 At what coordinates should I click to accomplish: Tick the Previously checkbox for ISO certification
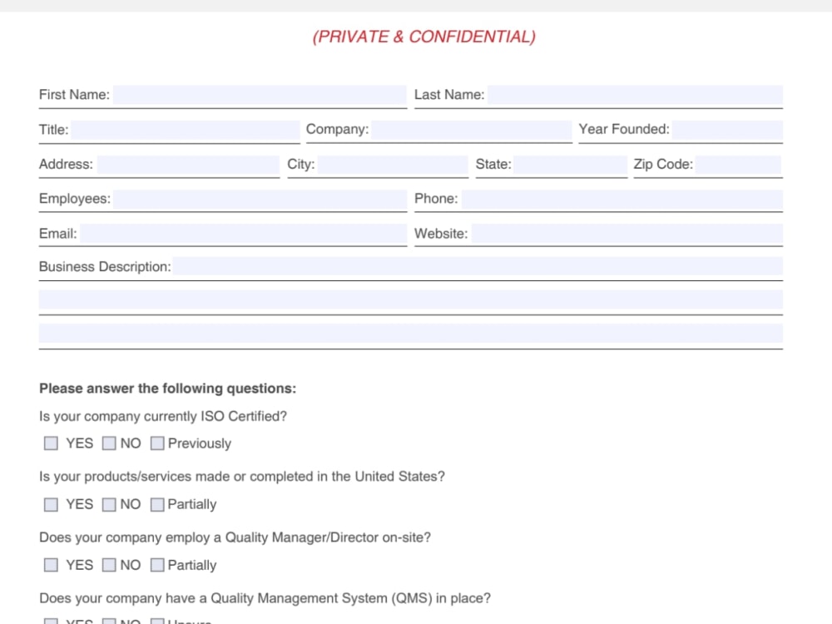tap(157, 443)
